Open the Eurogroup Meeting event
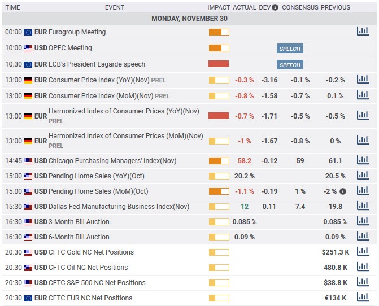The width and height of the screenshot is (379, 306). 77,32
